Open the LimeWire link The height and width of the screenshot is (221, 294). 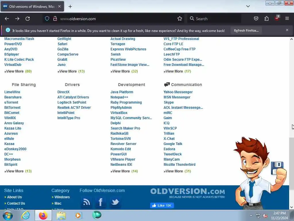tap(12, 92)
